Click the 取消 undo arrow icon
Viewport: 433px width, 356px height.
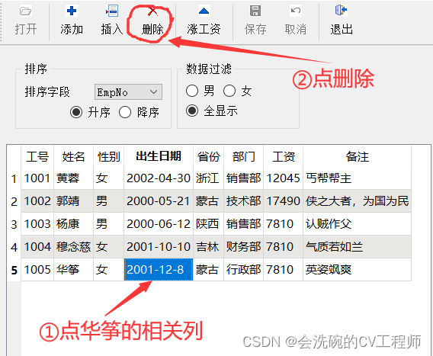296,11
